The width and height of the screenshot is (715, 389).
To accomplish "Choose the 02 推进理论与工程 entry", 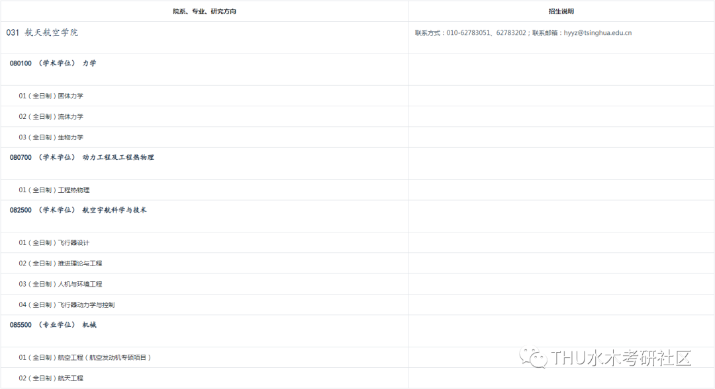I will coord(60,264).
